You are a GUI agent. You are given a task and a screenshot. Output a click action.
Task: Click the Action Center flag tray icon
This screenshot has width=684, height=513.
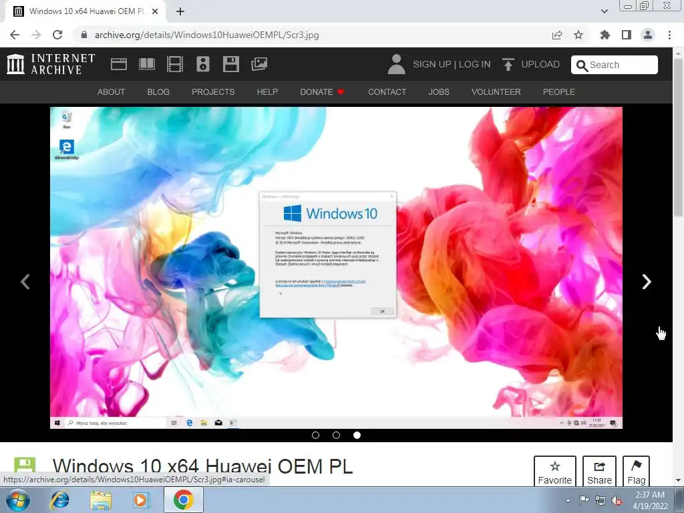tap(584, 500)
